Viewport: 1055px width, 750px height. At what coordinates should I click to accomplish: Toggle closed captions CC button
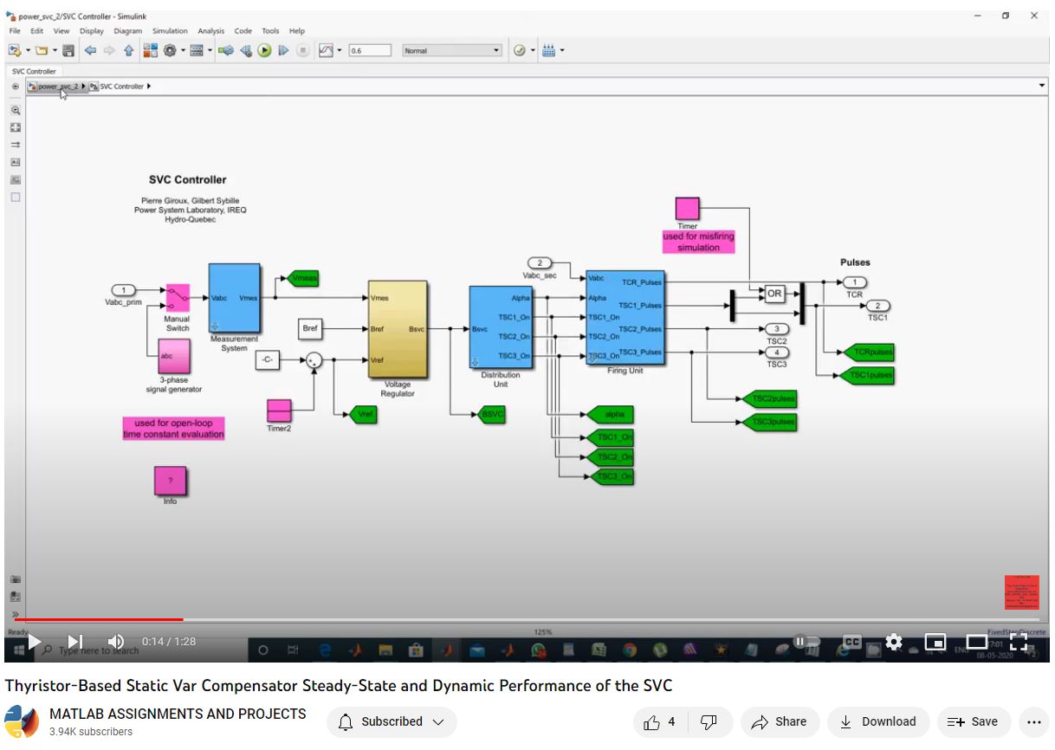tap(851, 642)
